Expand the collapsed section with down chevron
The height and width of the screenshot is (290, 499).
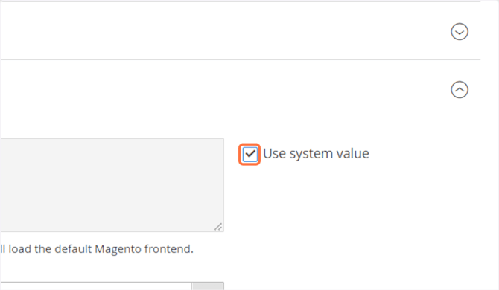click(x=460, y=31)
